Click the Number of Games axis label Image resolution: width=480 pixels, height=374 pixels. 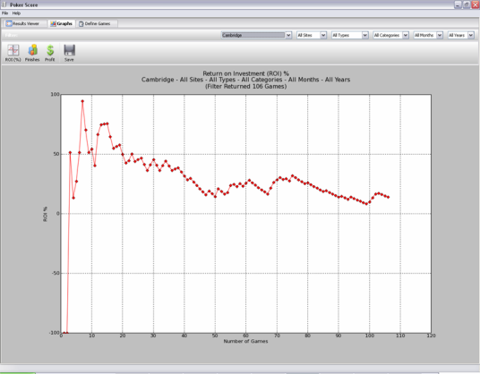coord(245,341)
